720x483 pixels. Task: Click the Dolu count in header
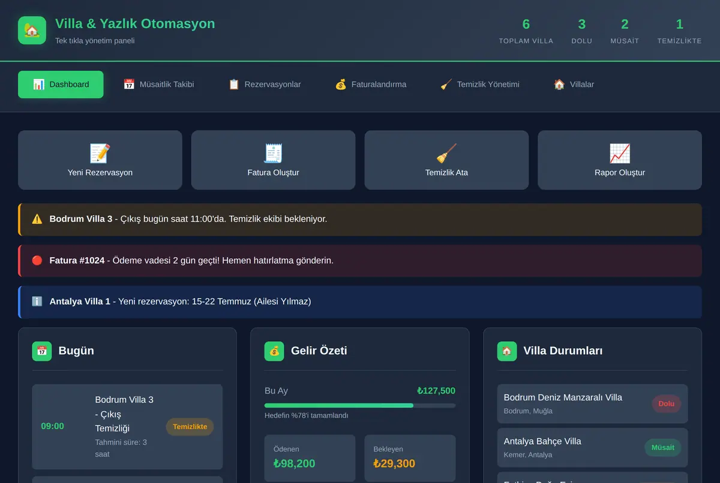click(581, 25)
